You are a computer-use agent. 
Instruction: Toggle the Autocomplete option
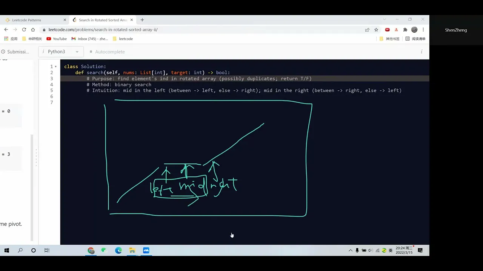coord(107,52)
